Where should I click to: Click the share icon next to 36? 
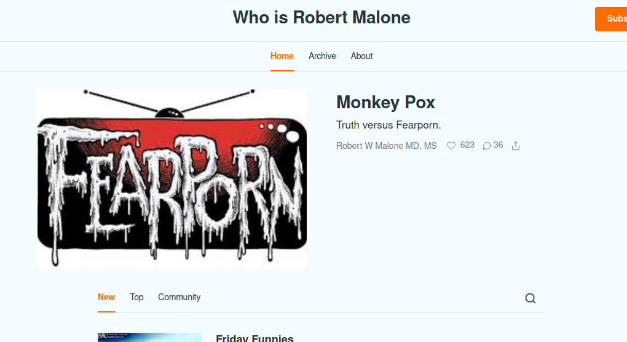[516, 146]
